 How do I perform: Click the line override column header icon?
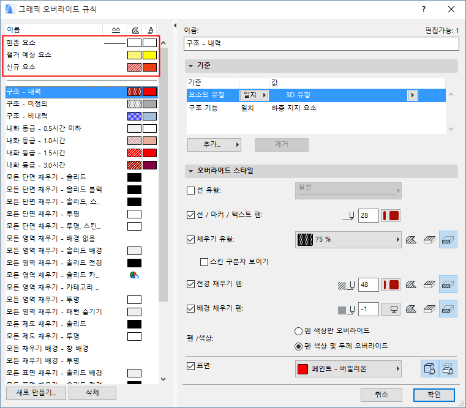(x=116, y=30)
